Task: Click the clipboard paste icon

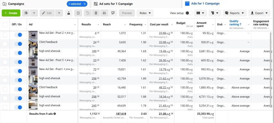Action: click(x=78, y=13)
